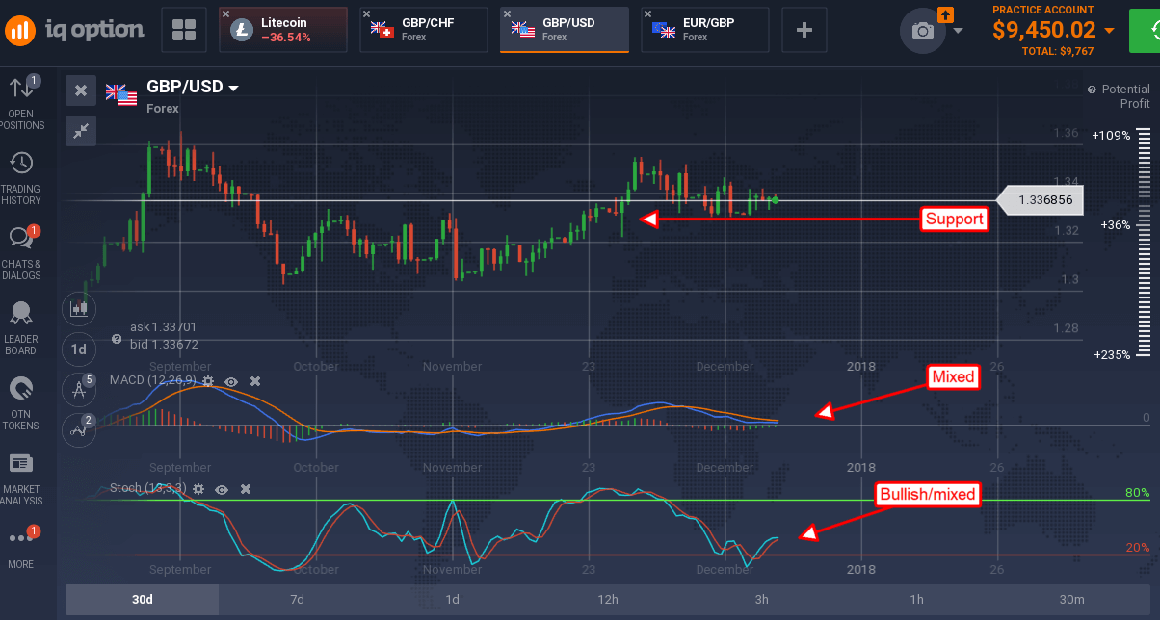Open the Open Positions sidebar panel

21,103
